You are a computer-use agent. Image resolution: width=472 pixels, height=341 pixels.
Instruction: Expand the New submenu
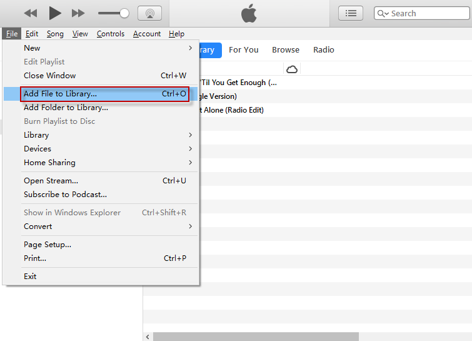[101, 48]
